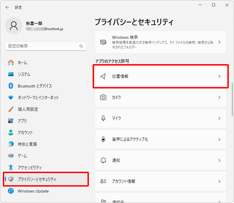Expand the カメラ row chevron
This screenshot has height=203, width=234.
pyautogui.click(x=219, y=97)
